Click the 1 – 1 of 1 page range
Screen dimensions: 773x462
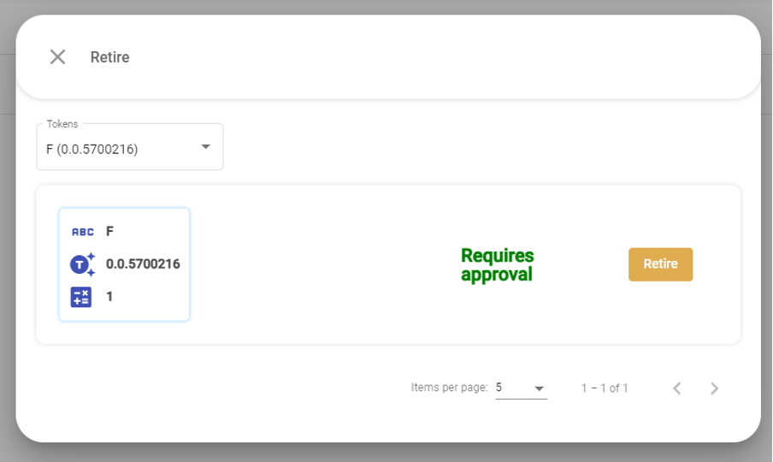coord(605,388)
